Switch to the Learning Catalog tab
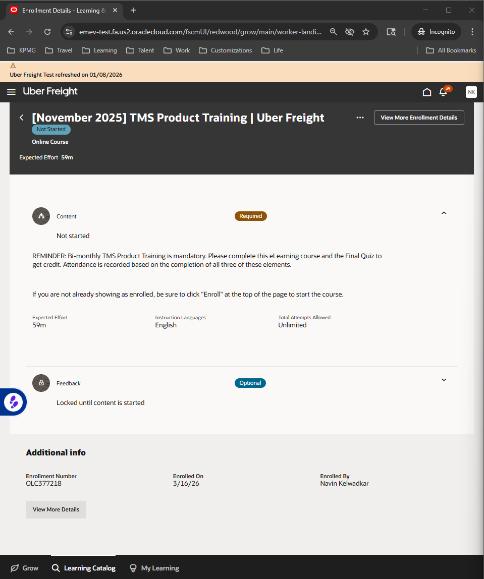The height and width of the screenshot is (579, 484). 83,568
